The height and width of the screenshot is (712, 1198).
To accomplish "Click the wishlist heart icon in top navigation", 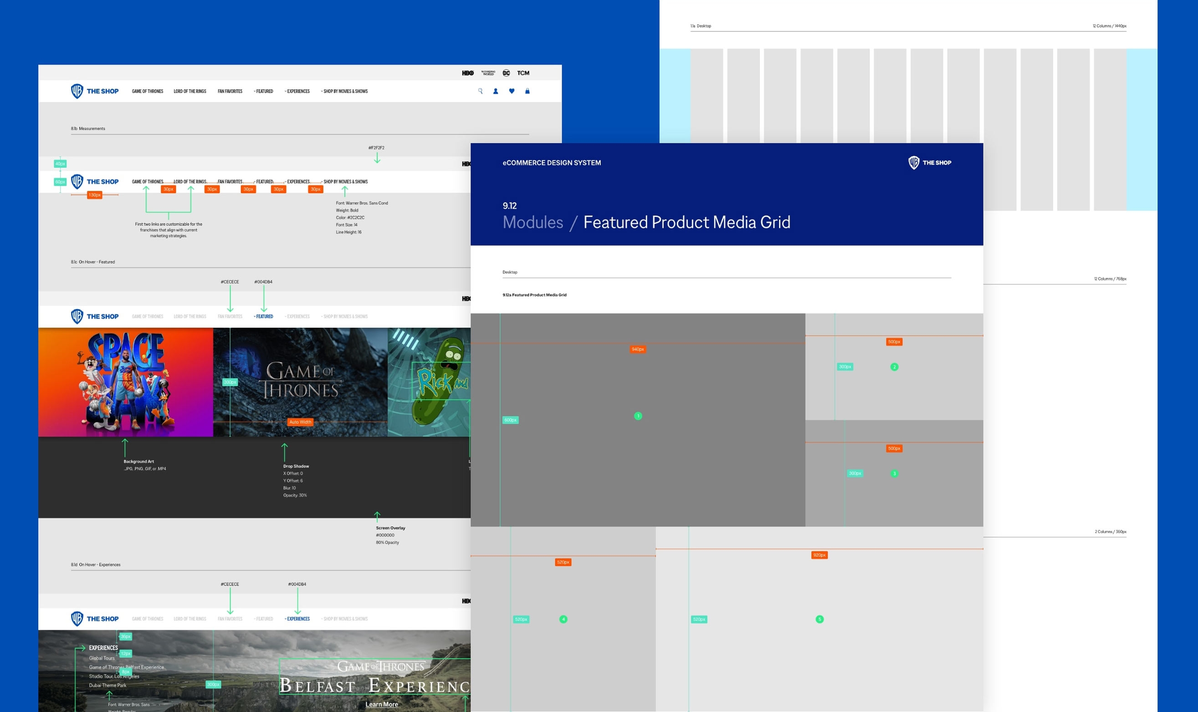I will point(512,91).
